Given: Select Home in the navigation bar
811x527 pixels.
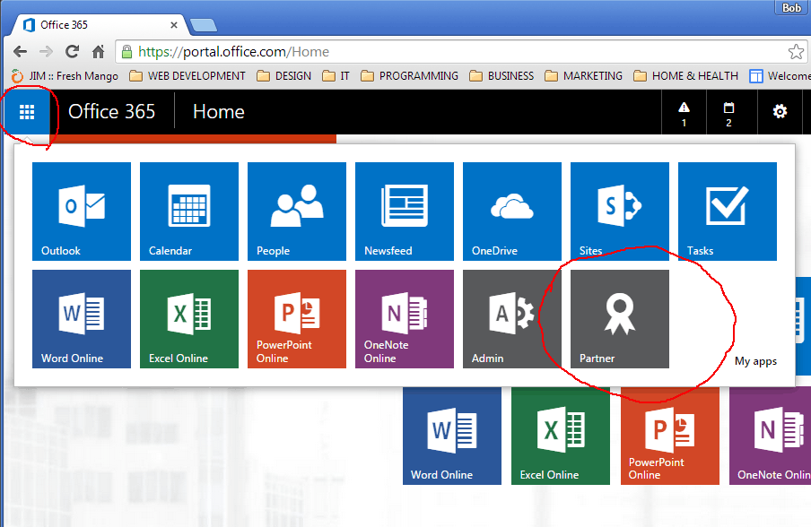Looking at the screenshot, I should click(x=218, y=112).
